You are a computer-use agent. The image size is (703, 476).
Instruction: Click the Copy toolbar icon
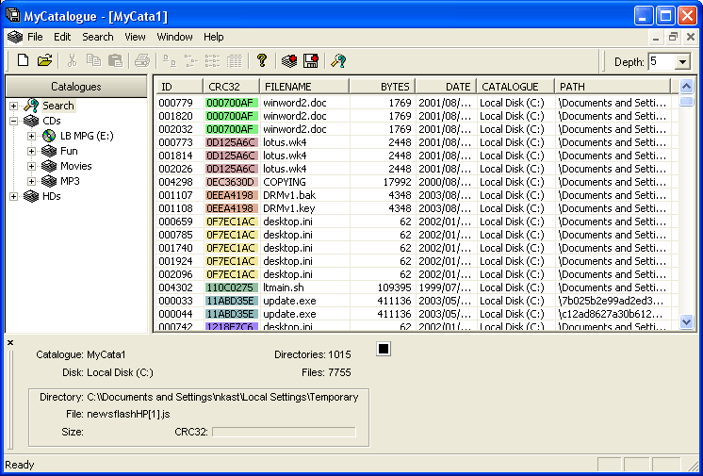click(93, 60)
